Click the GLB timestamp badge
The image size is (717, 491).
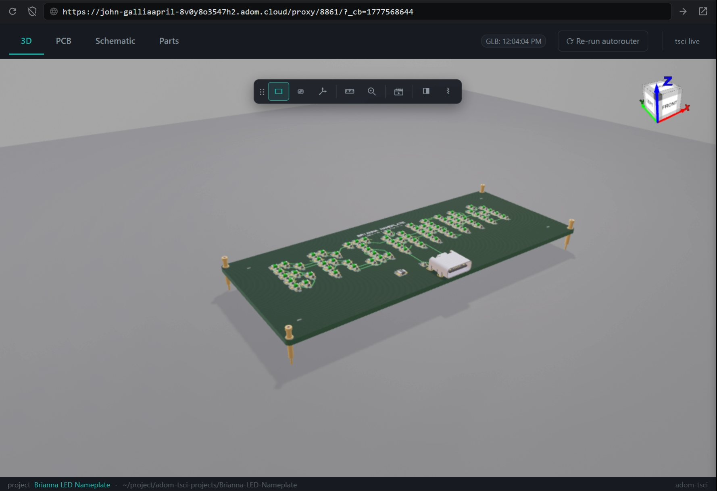(513, 41)
